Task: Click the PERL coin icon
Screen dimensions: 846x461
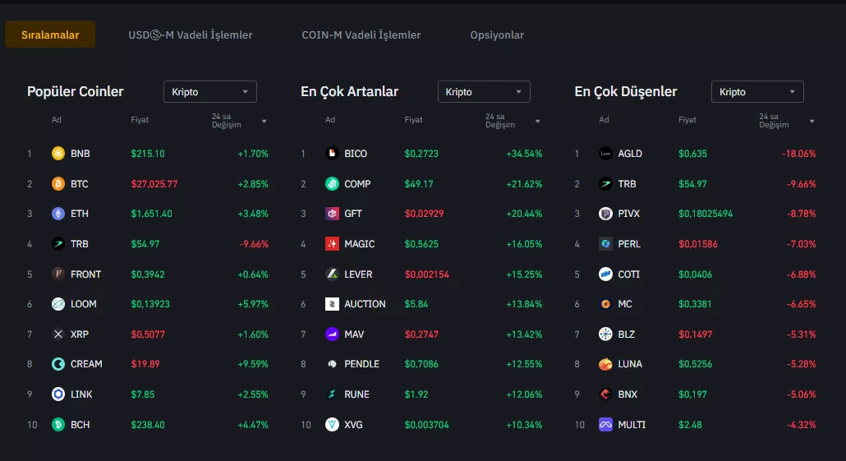Action: point(605,244)
